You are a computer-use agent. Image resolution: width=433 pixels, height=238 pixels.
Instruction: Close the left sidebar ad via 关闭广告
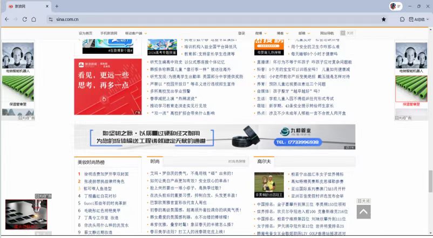click(26, 118)
